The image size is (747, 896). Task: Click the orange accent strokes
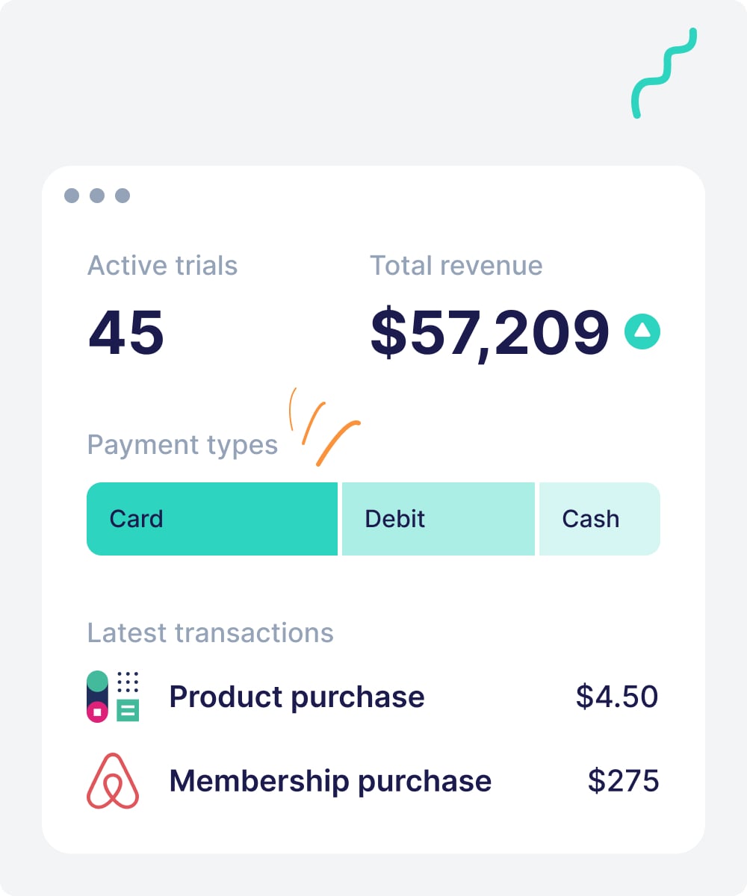point(324,426)
